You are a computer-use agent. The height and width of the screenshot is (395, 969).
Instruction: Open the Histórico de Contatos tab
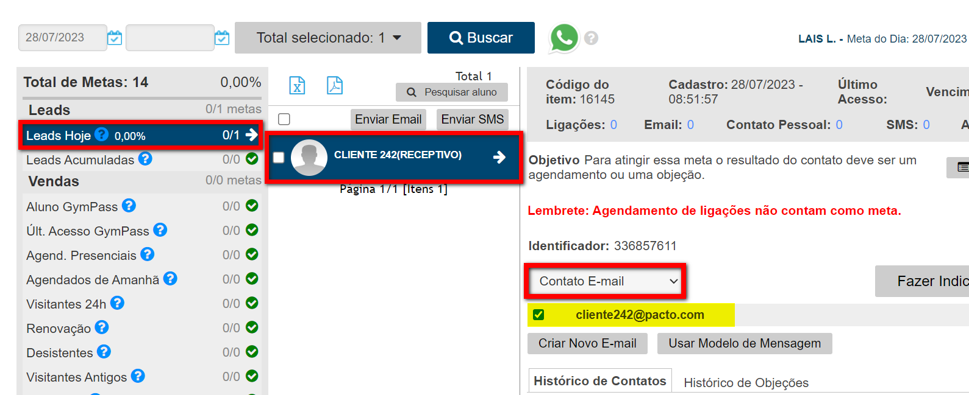pos(599,381)
